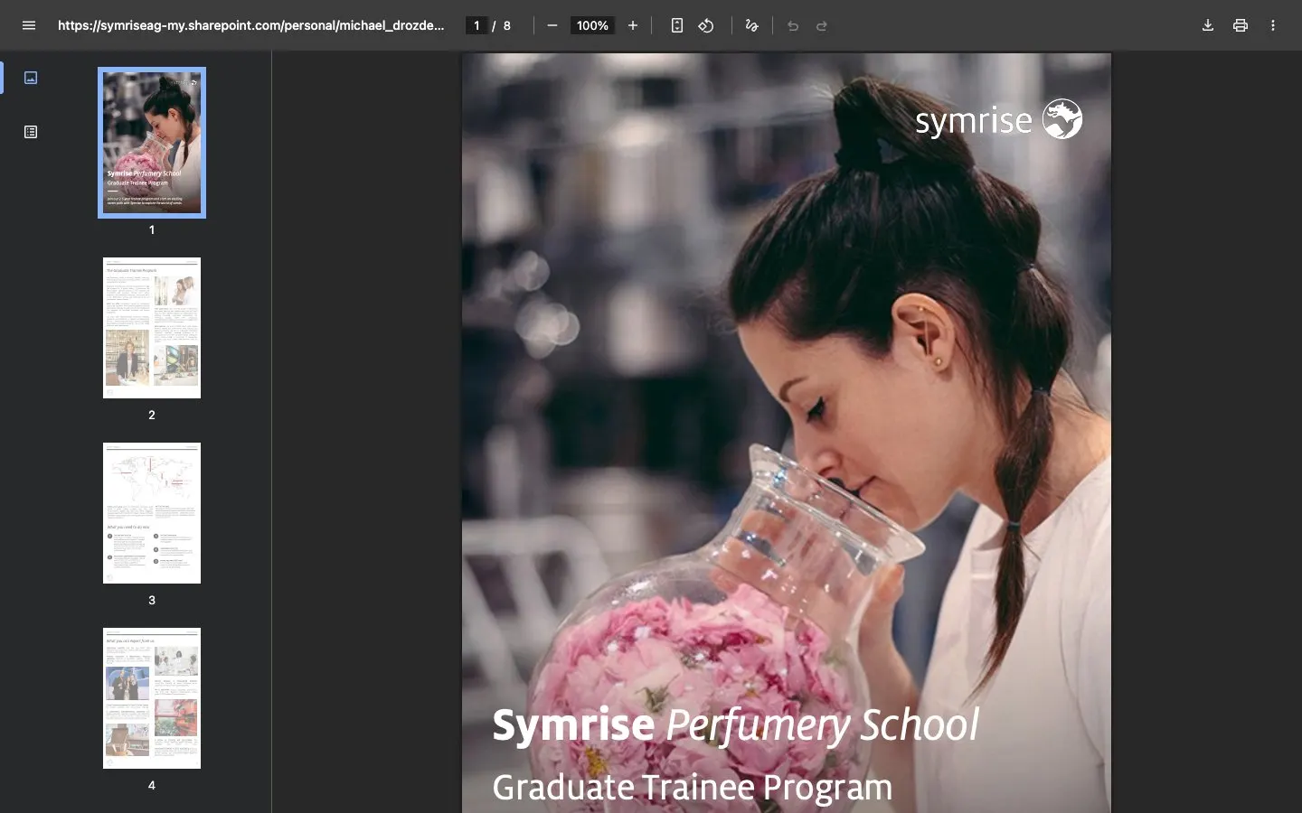Click the symrise logo on the cover
Image resolution: width=1302 pixels, height=813 pixels.
tap(999, 119)
